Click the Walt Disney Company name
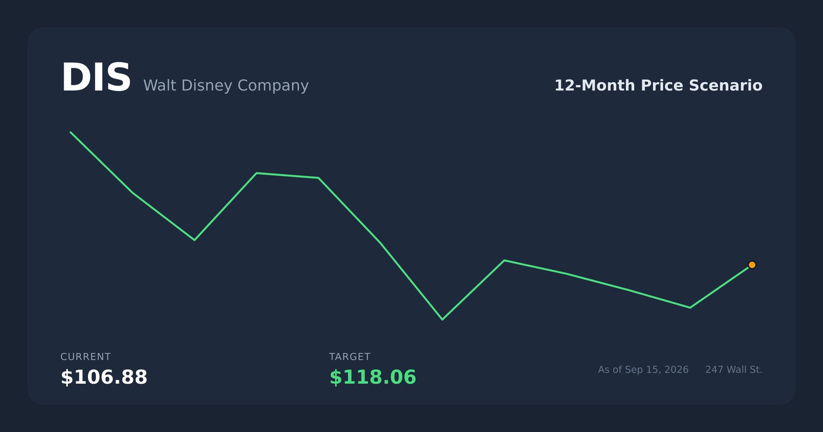 (x=226, y=85)
